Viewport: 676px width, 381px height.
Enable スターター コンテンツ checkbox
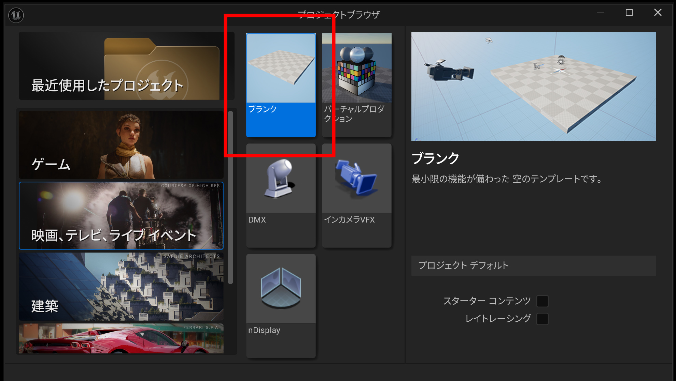click(542, 301)
